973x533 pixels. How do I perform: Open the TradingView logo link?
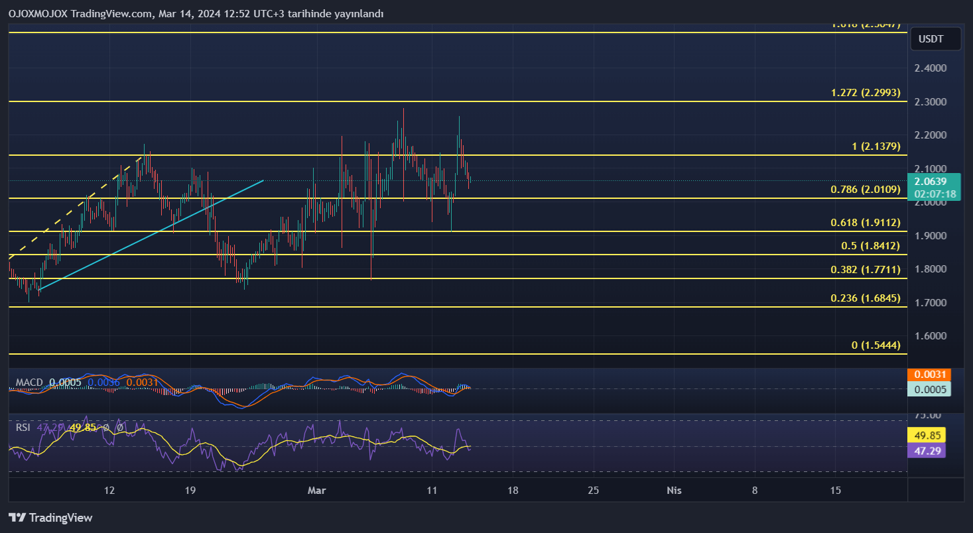pyautogui.click(x=50, y=518)
